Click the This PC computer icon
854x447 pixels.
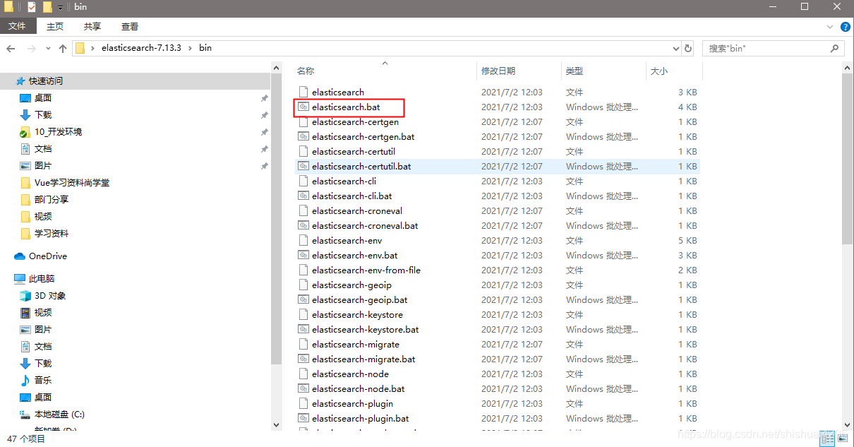tap(20, 279)
